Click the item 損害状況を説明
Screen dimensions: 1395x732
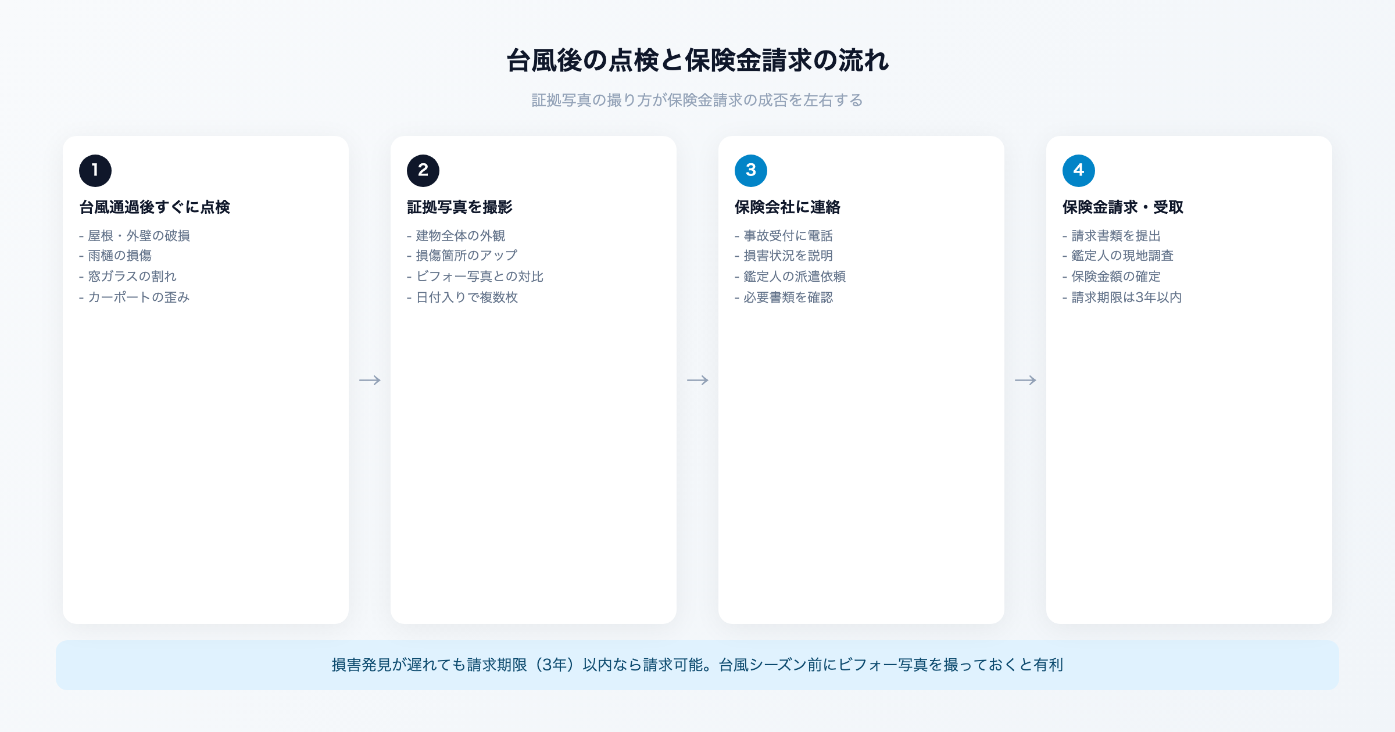pos(784,256)
